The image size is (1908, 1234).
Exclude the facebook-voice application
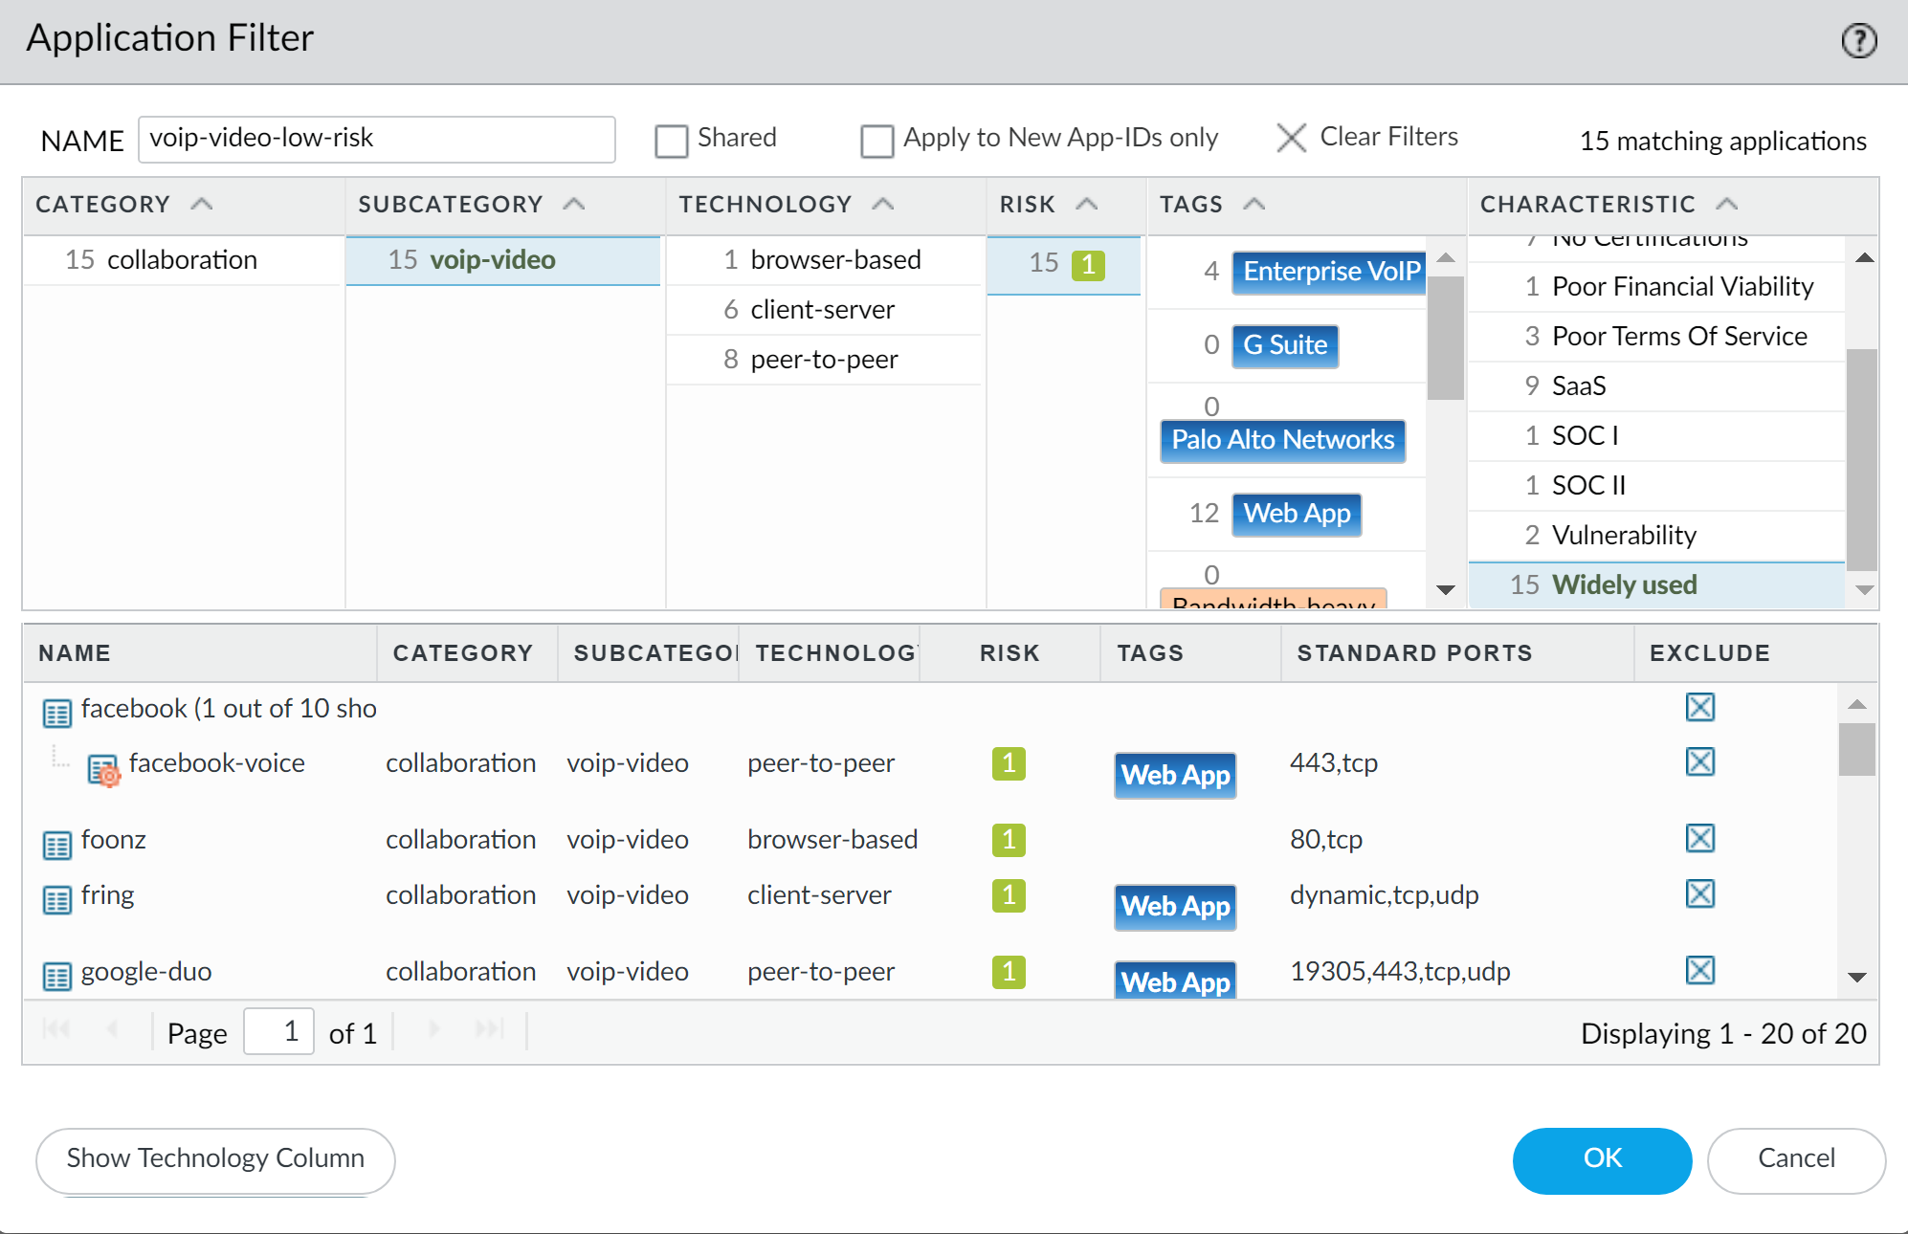tap(1699, 762)
